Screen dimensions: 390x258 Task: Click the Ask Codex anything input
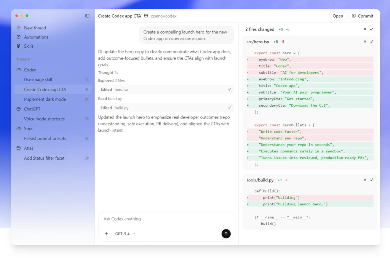[166, 219]
